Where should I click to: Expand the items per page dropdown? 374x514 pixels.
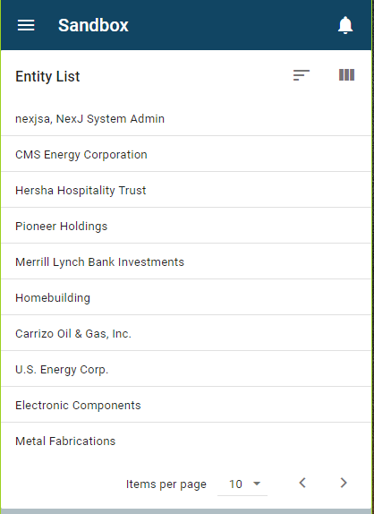242,484
